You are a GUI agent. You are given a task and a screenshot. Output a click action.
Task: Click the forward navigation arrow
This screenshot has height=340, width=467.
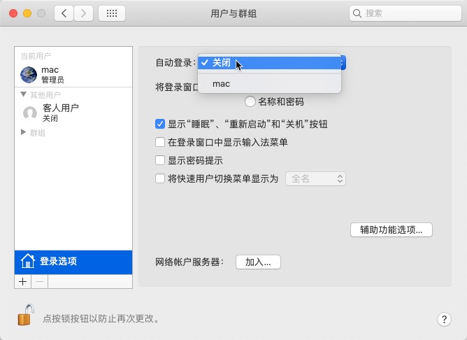click(x=83, y=13)
